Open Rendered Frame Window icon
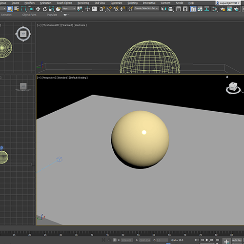 pyautogui.click(x=229, y=9)
